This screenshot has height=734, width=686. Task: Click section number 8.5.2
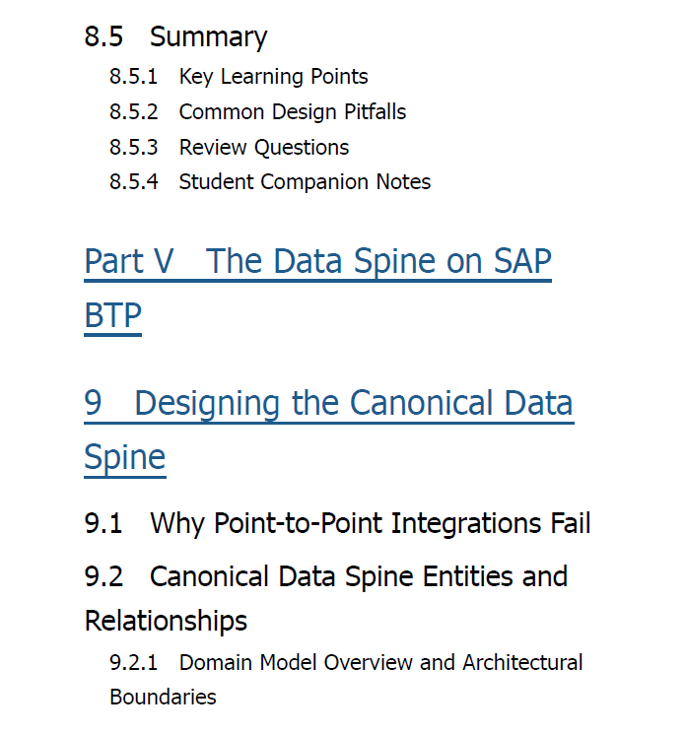pyautogui.click(x=133, y=112)
